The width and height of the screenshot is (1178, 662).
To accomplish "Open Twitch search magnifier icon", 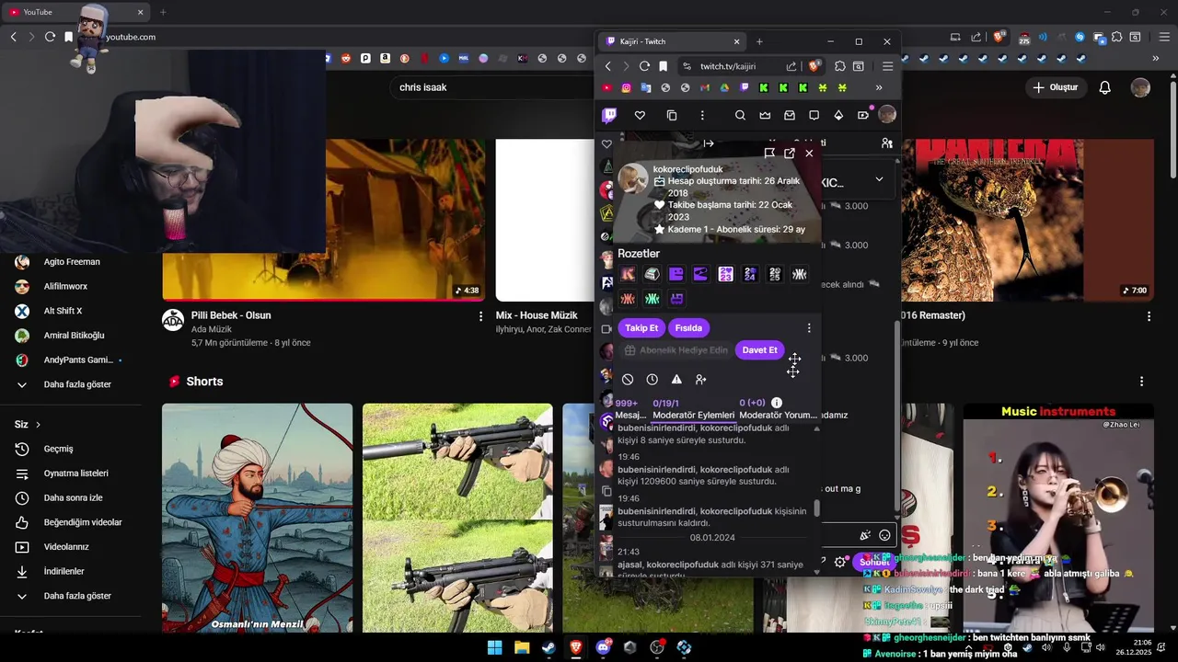I will click(740, 115).
